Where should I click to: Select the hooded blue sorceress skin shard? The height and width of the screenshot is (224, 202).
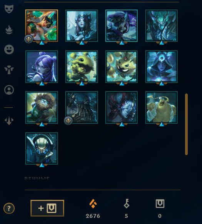[x=162, y=67]
